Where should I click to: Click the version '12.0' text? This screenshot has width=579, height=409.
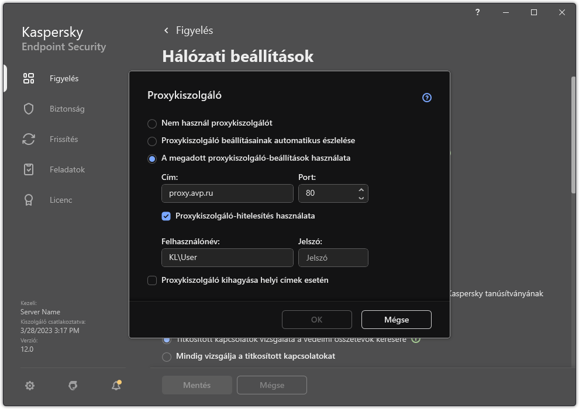[x=27, y=349]
